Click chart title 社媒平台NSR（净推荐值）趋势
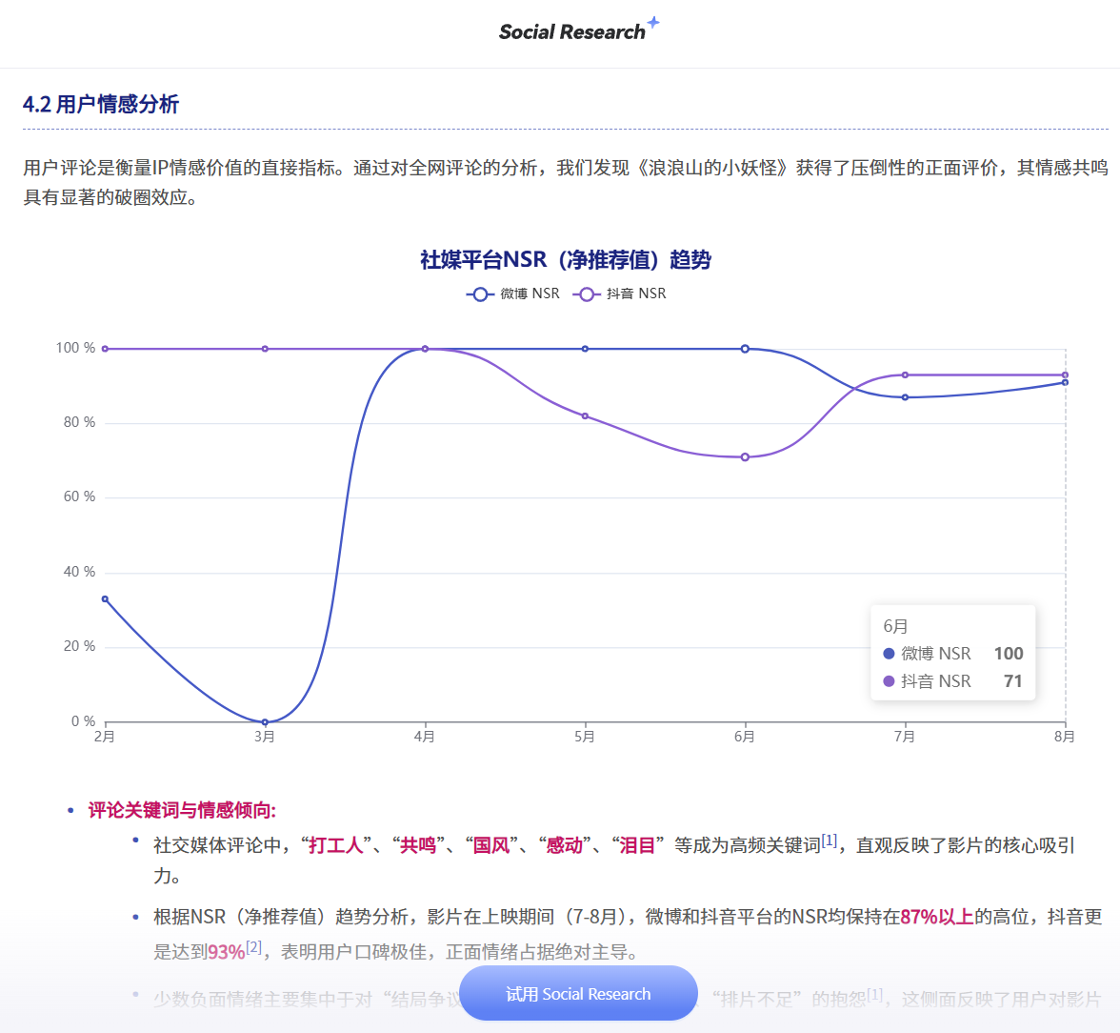The image size is (1120, 1033). pyautogui.click(x=566, y=259)
